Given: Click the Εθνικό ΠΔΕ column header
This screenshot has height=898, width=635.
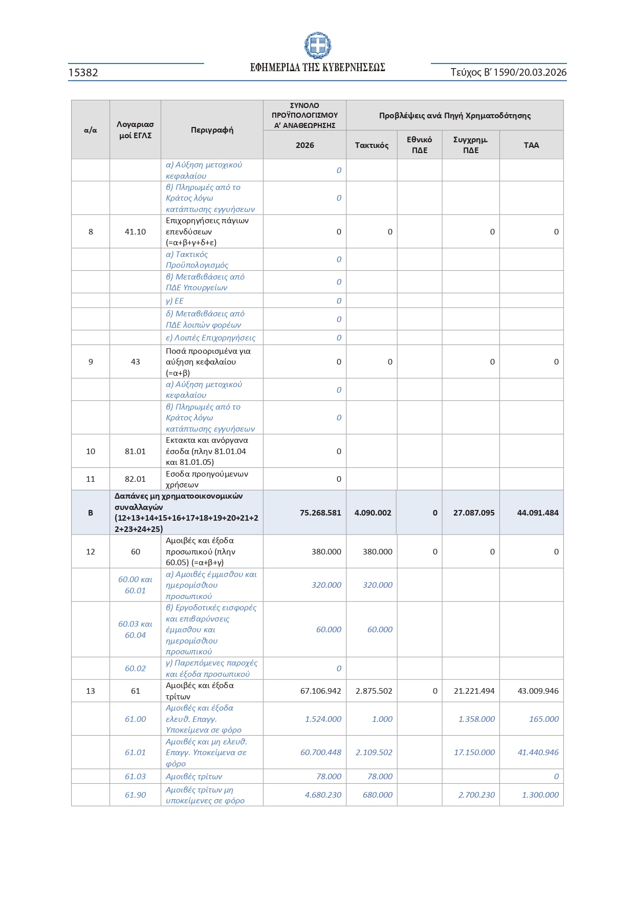Looking at the screenshot, I should [419, 145].
